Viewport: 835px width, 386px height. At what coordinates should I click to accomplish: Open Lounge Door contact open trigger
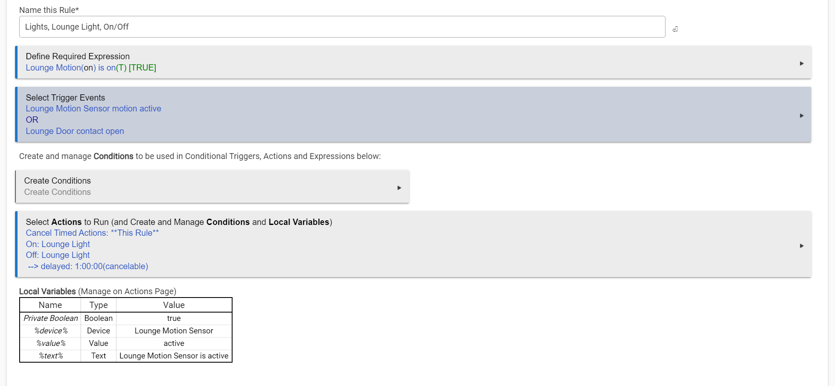(x=75, y=131)
